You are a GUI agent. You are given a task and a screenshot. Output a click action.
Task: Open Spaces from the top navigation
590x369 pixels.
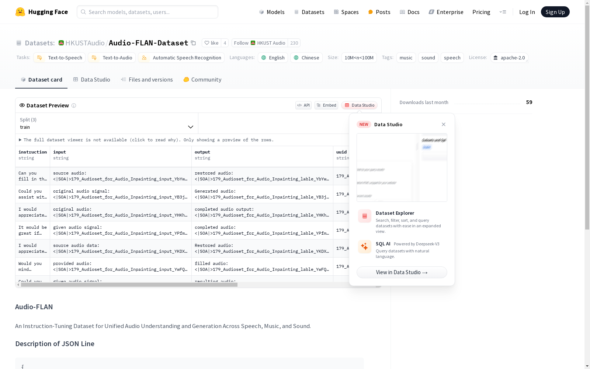[346, 12]
